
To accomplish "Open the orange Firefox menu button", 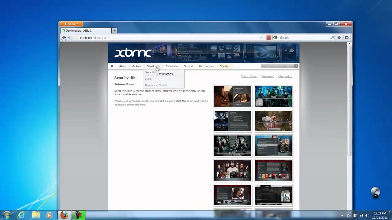I will 71,24.
